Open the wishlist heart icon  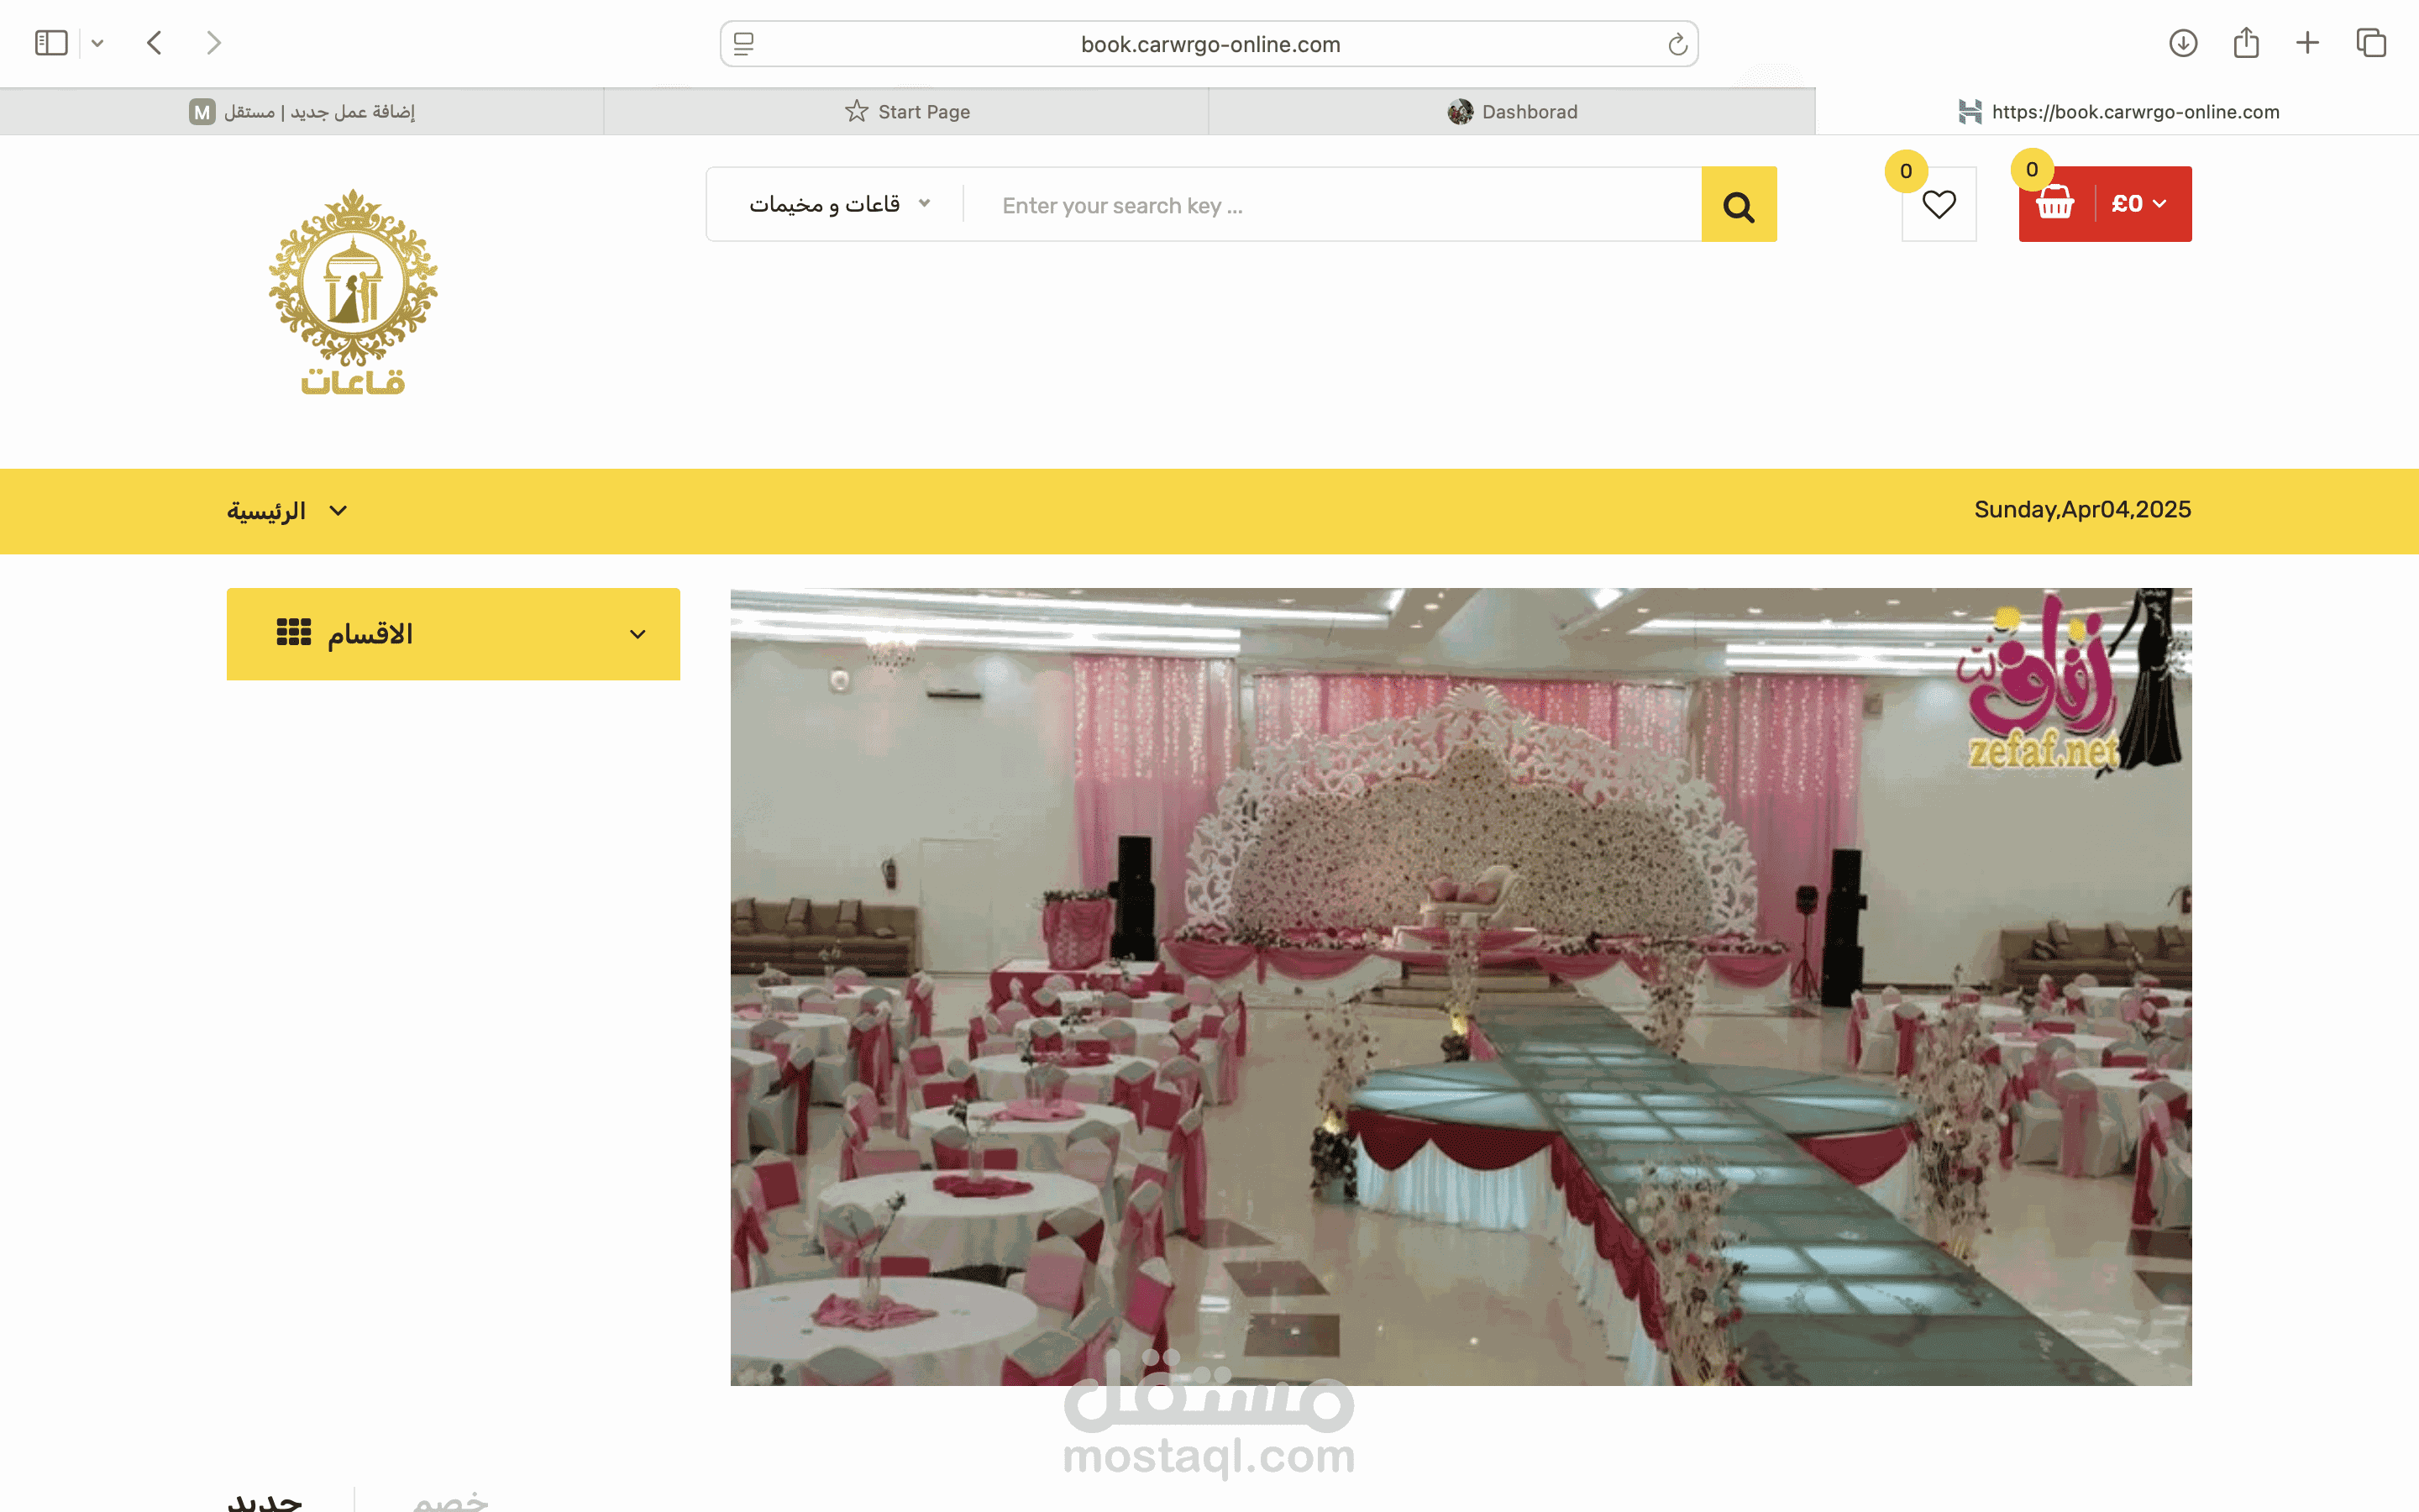[x=1939, y=204]
